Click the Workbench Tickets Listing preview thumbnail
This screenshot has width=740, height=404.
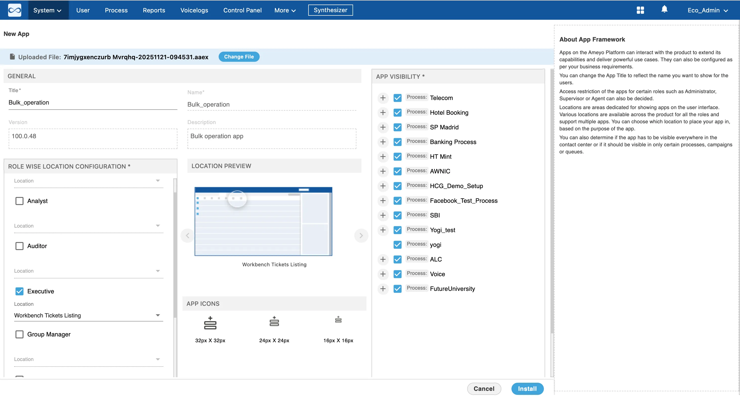[x=263, y=221]
